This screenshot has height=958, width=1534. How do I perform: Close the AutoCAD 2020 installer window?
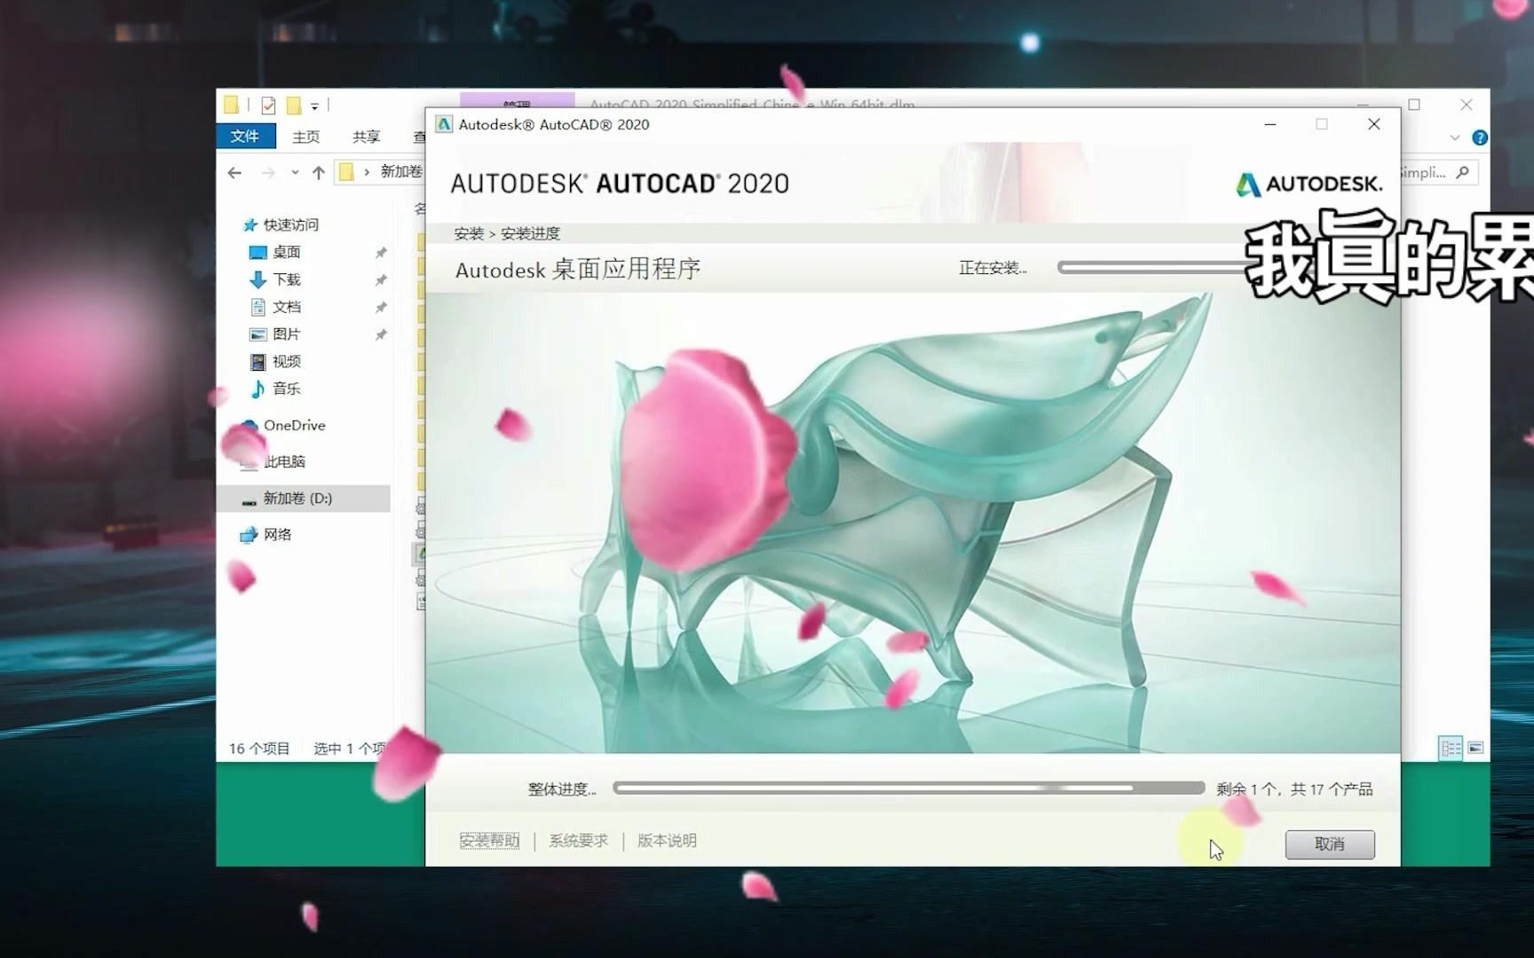(1373, 124)
